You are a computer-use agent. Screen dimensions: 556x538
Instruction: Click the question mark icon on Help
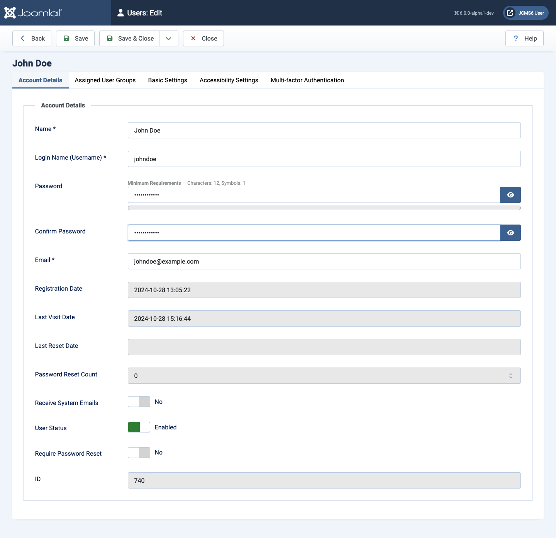[x=516, y=38]
